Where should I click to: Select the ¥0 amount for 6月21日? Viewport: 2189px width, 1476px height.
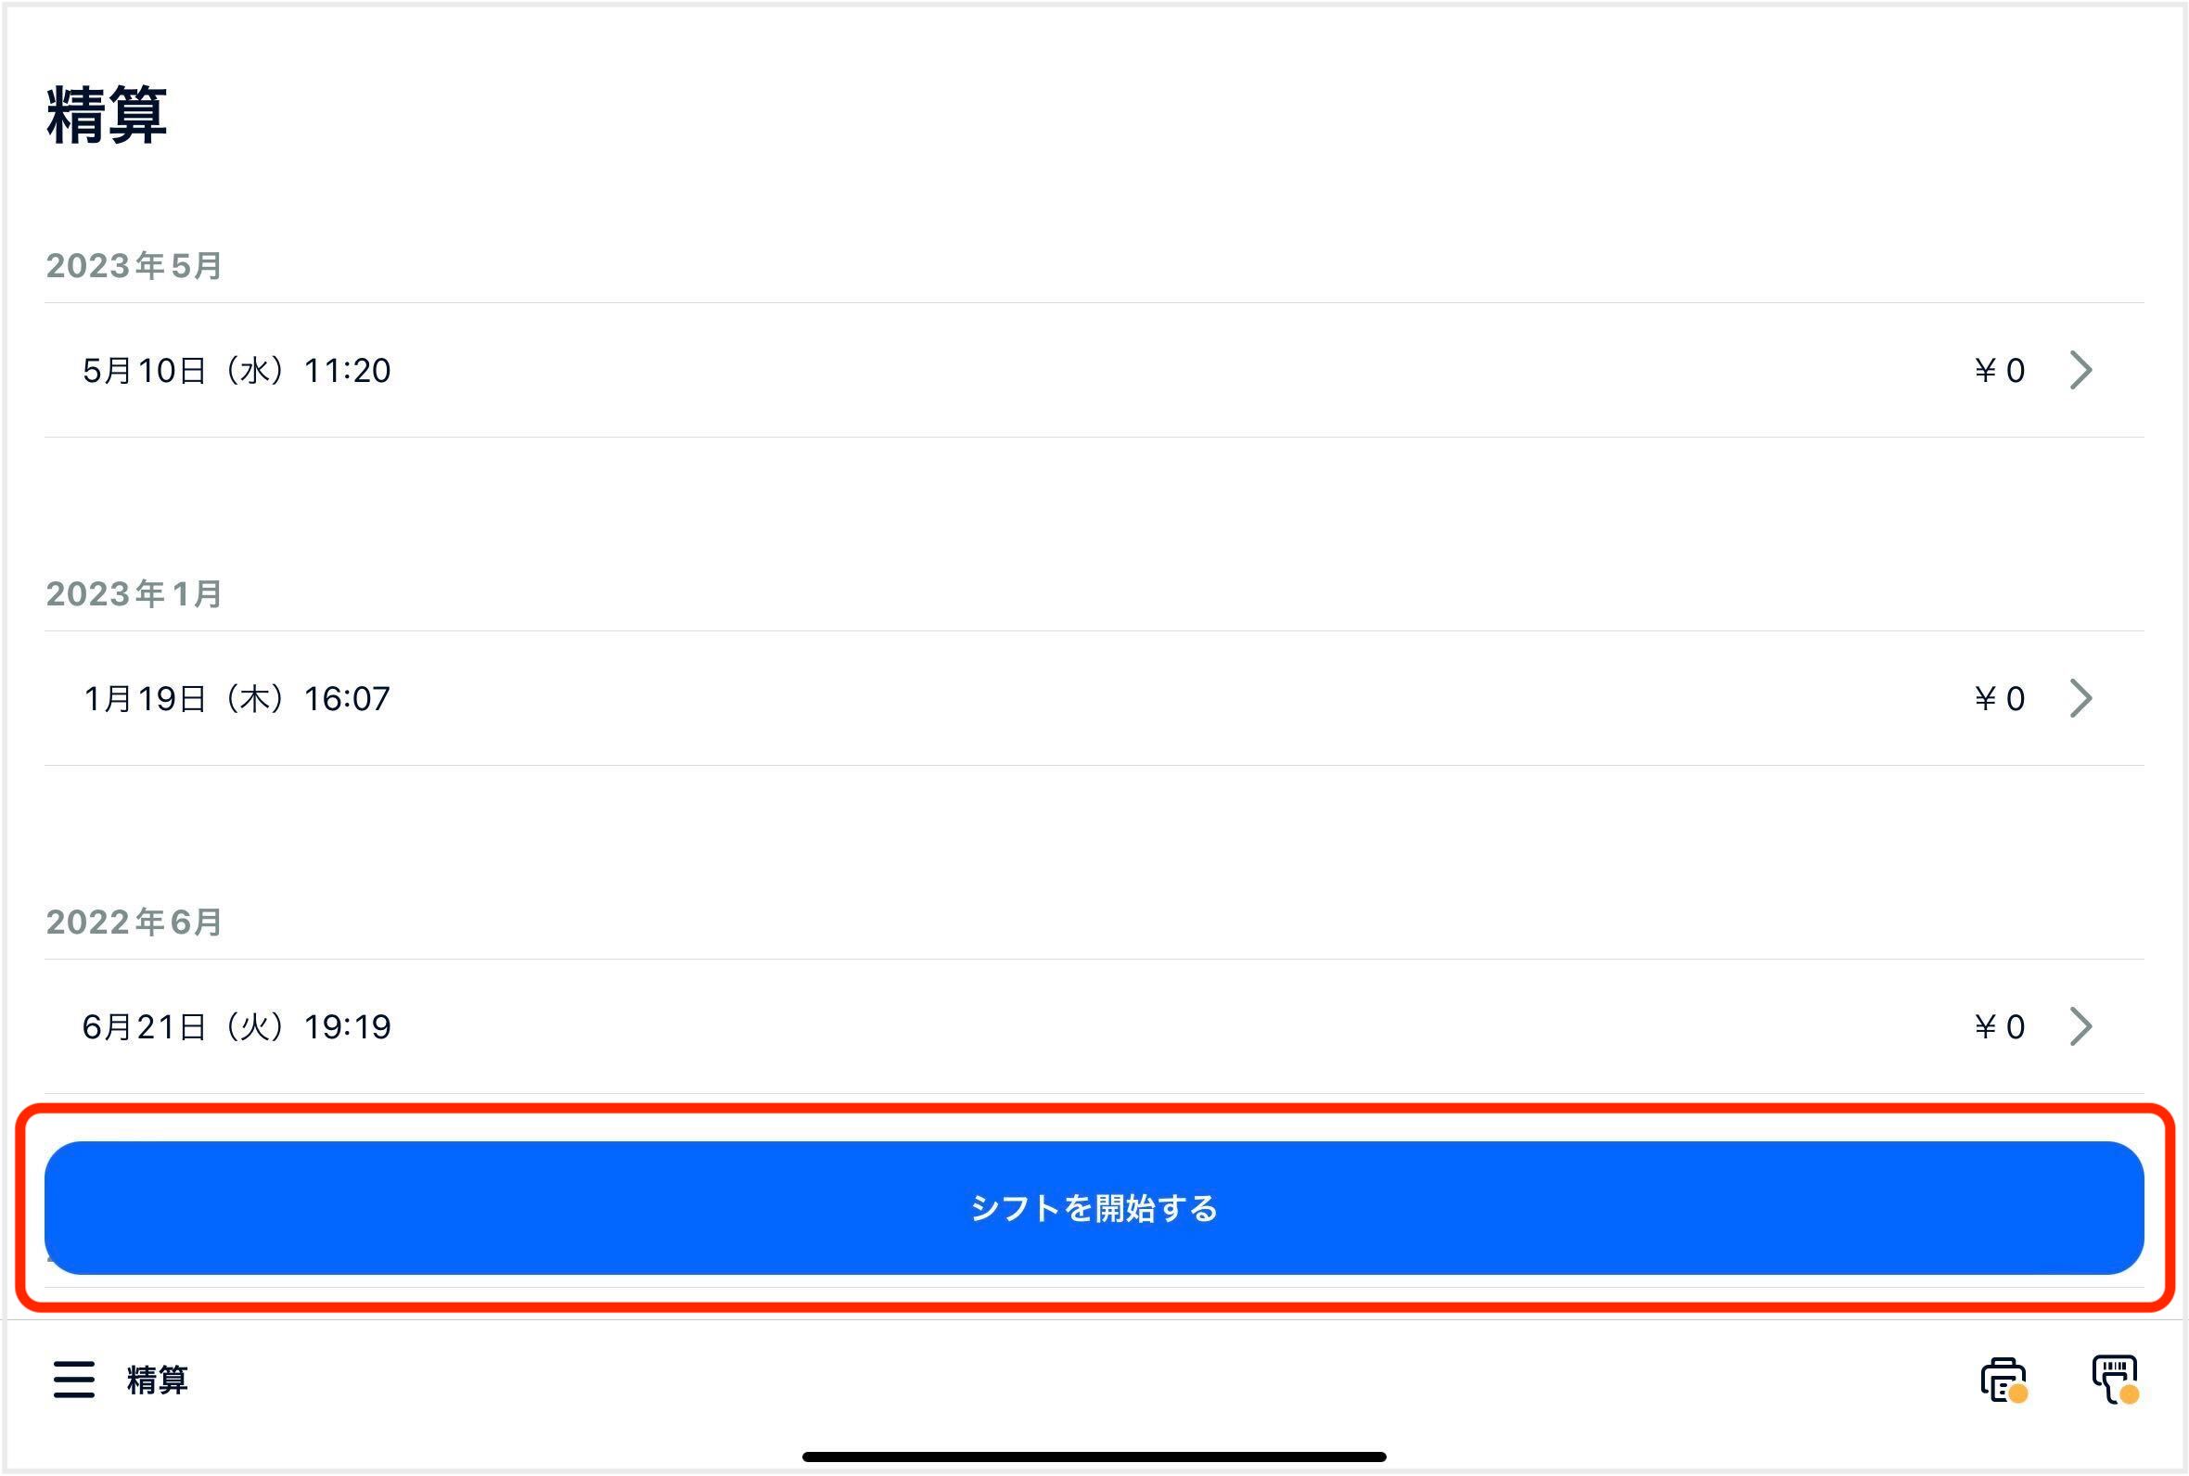click(2000, 1027)
